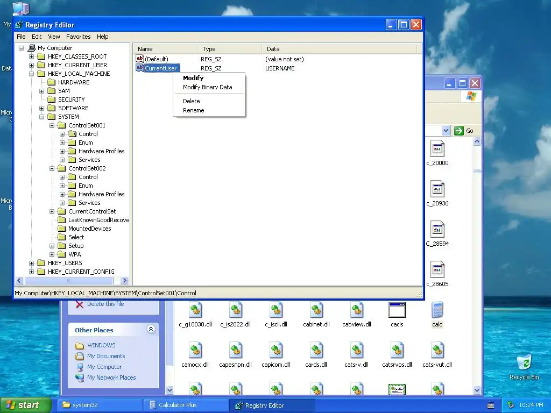Collapse the ControlSet001 key
This screenshot has height=413, width=551.
coord(52,125)
